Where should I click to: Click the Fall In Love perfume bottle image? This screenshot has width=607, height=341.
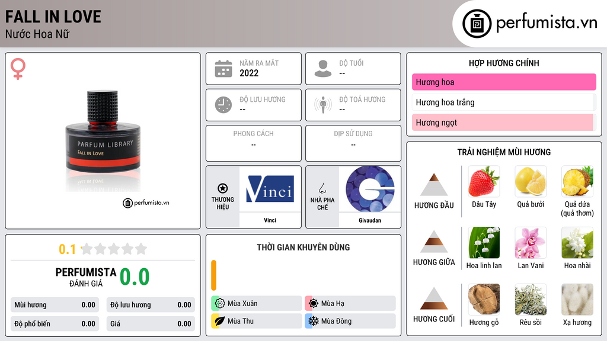(103, 141)
